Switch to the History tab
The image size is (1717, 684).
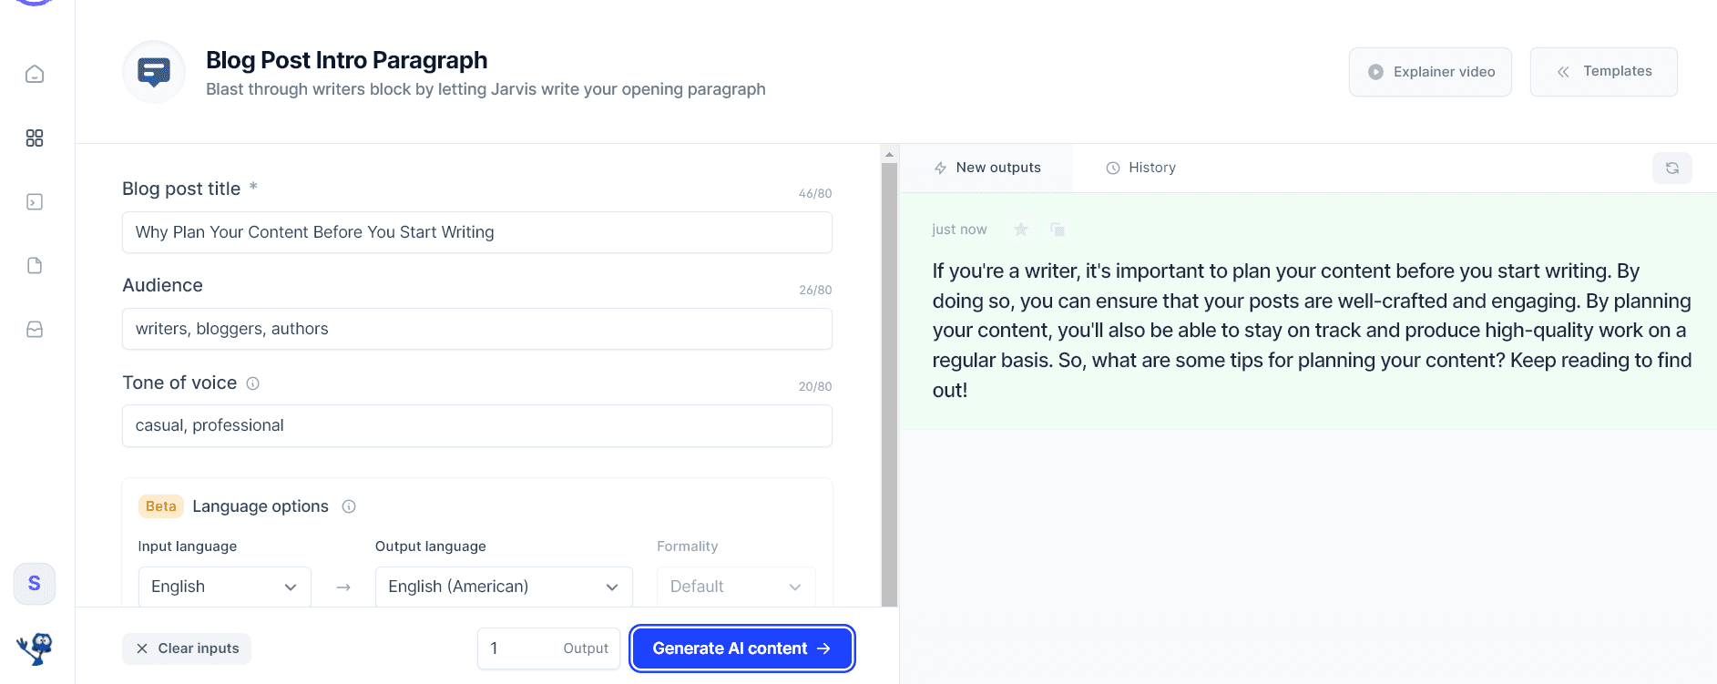click(x=1140, y=168)
